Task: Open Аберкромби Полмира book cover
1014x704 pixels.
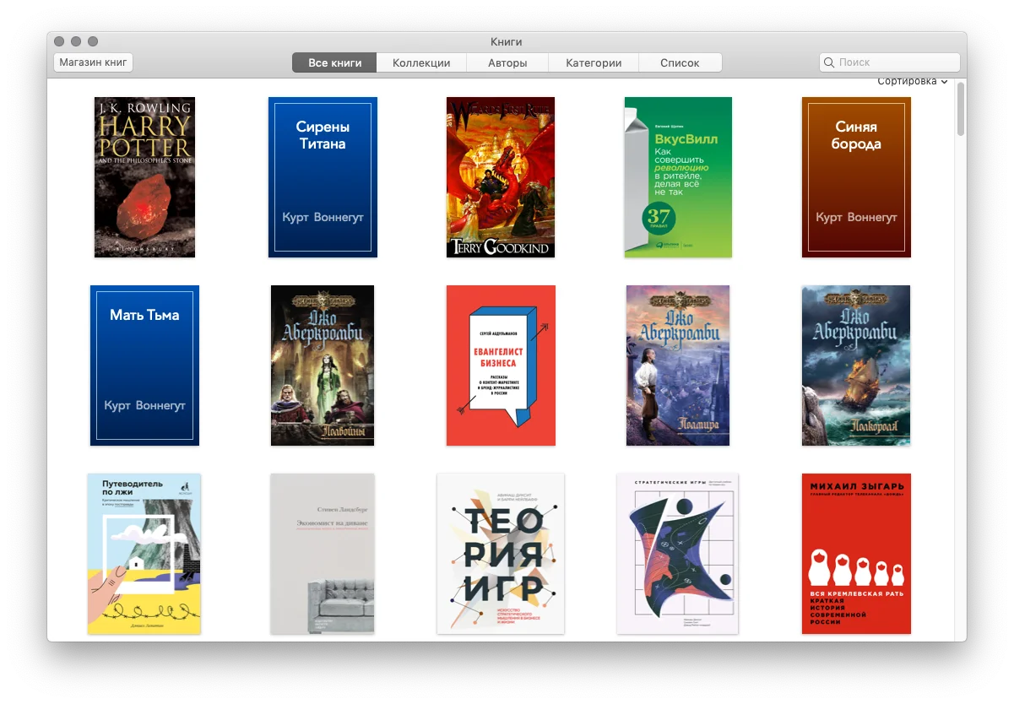Action: click(x=678, y=366)
